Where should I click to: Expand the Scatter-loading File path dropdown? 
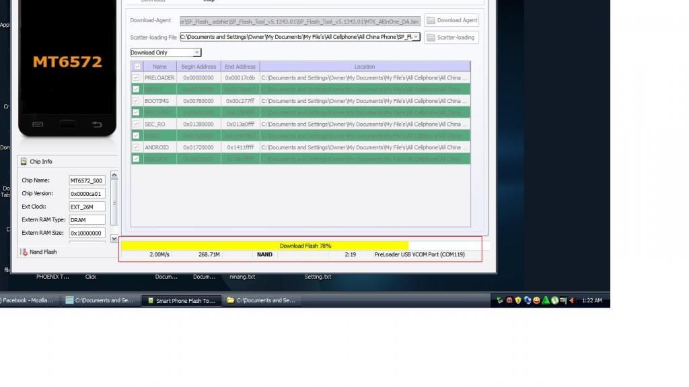click(416, 37)
